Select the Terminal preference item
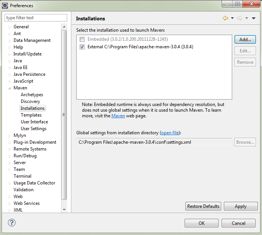262x235 pixels. [x=22, y=176]
